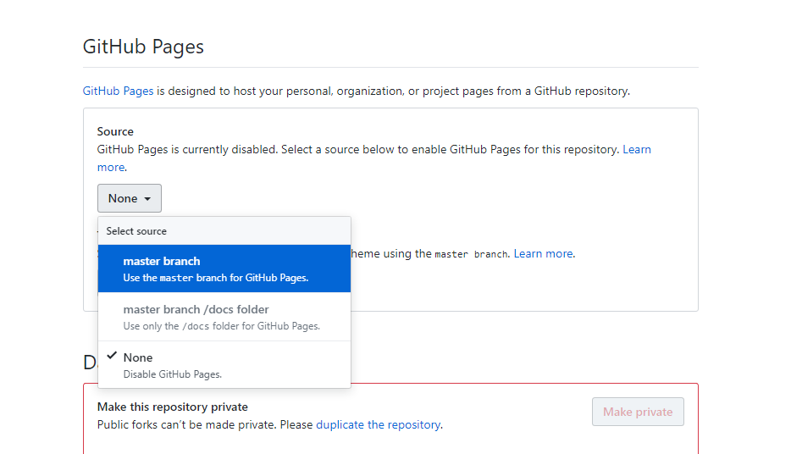791x454 pixels.
Task: Open the None source dropdown button
Action: 129,198
